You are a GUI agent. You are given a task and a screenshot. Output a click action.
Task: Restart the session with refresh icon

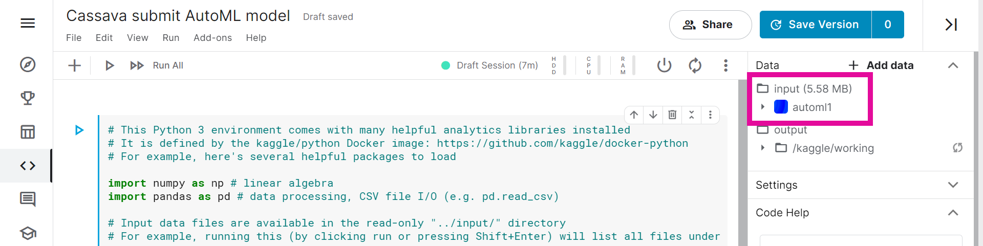pyautogui.click(x=695, y=65)
